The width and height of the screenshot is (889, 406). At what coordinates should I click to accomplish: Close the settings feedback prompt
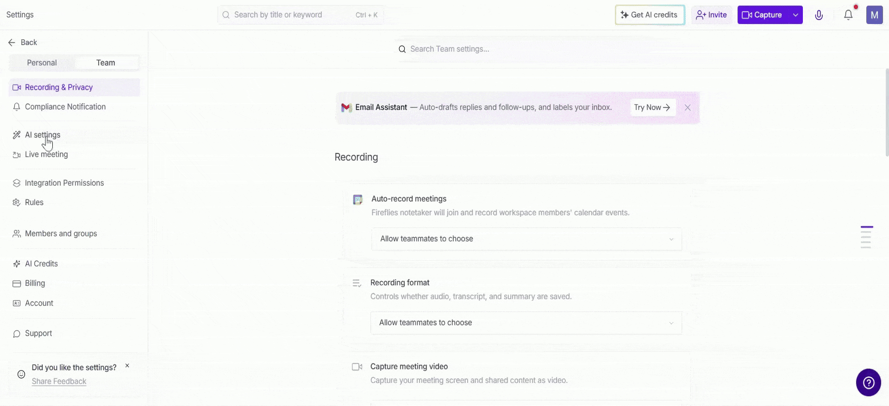[x=127, y=366]
